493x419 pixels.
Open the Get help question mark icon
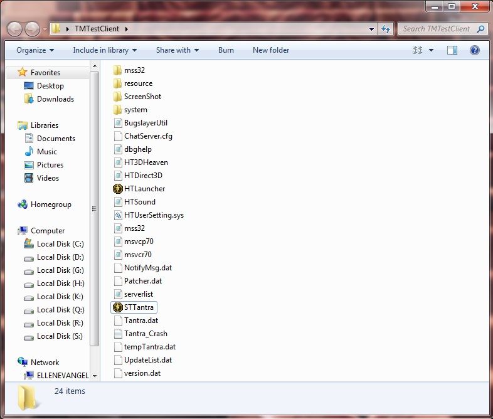pyautogui.click(x=474, y=50)
